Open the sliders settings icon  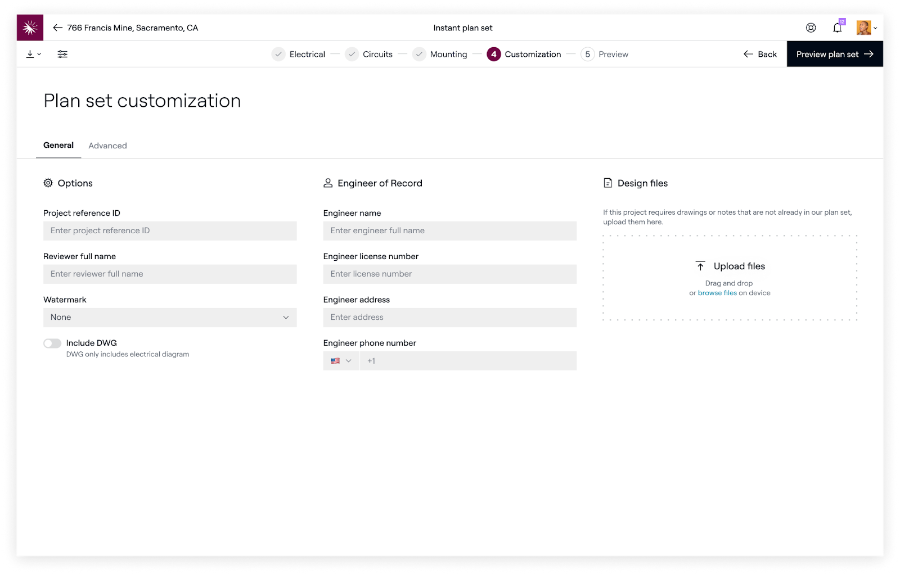(62, 54)
